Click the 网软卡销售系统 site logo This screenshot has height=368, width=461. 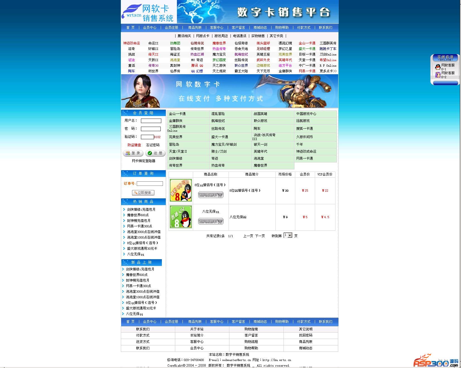149,12
